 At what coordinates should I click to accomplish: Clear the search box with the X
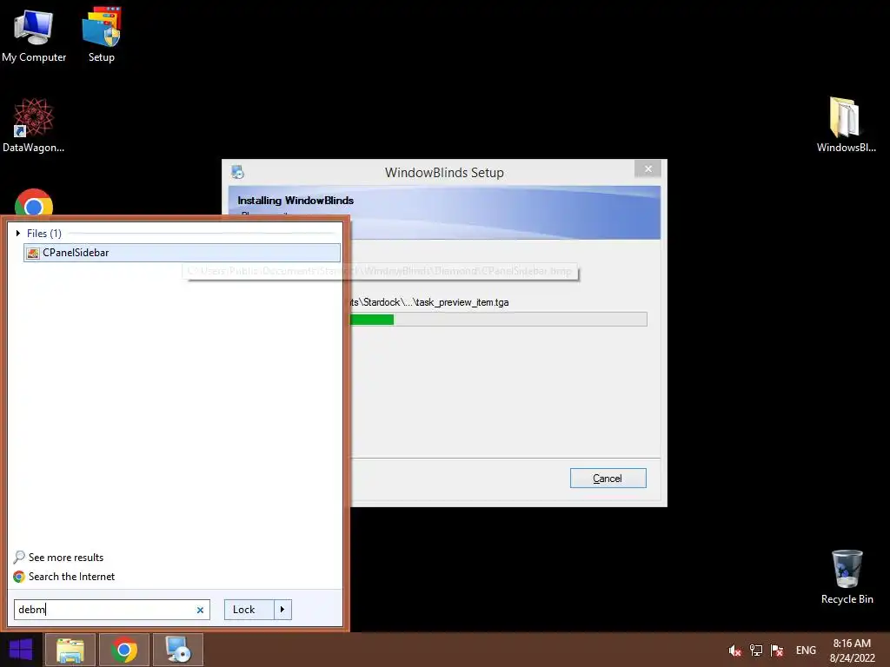200,611
